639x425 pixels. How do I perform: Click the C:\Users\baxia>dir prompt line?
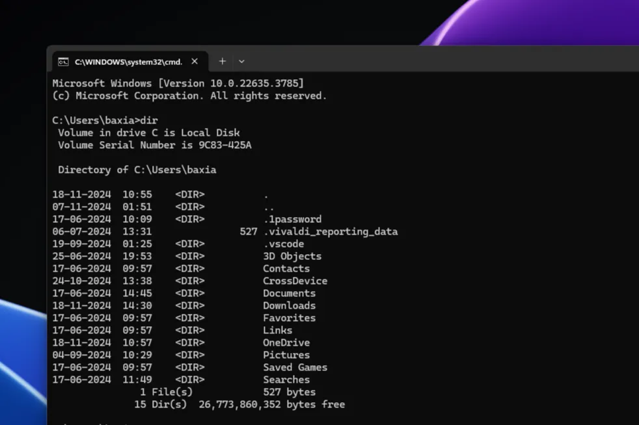(x=105, y=120)
